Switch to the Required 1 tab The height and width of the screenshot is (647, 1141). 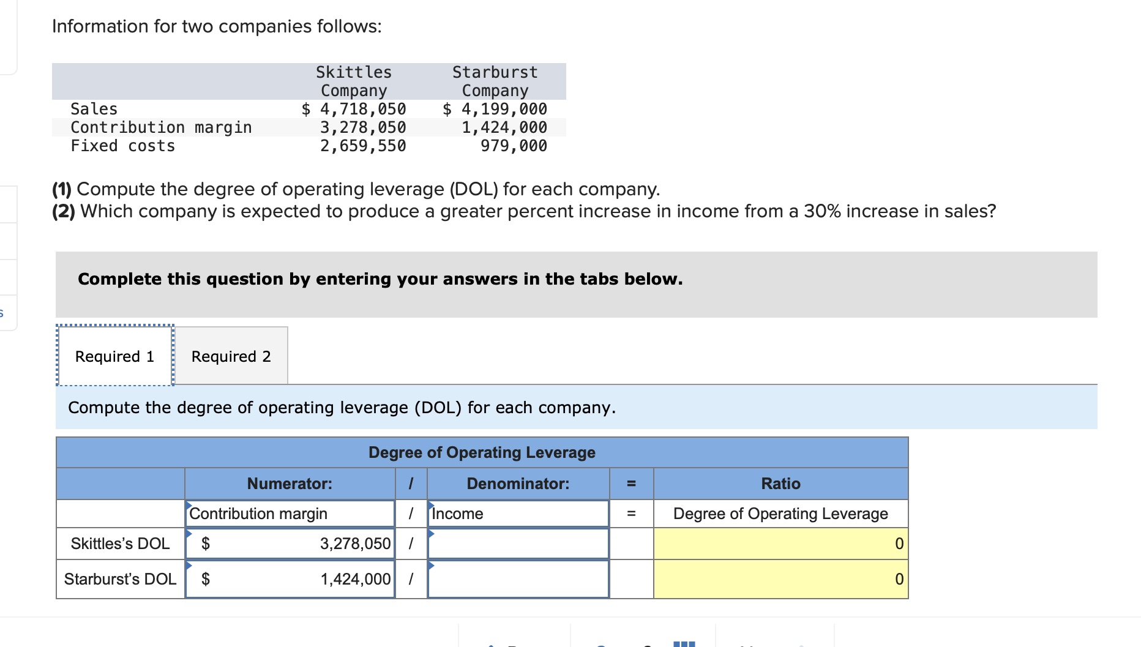click(x=115, y=356)
